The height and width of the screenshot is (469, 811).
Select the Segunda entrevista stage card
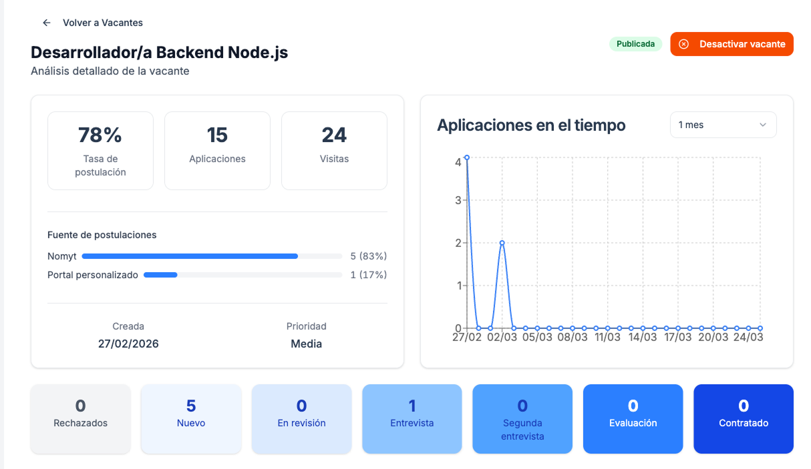tap(522, 418)
